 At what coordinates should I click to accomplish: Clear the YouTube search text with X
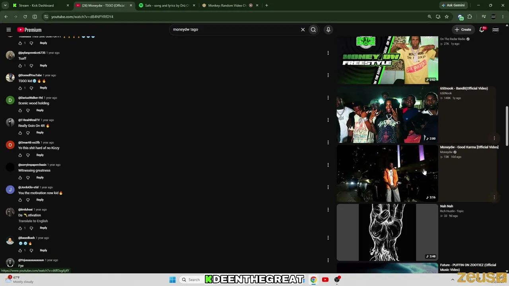pyautogui.click(x=303, y=29)
